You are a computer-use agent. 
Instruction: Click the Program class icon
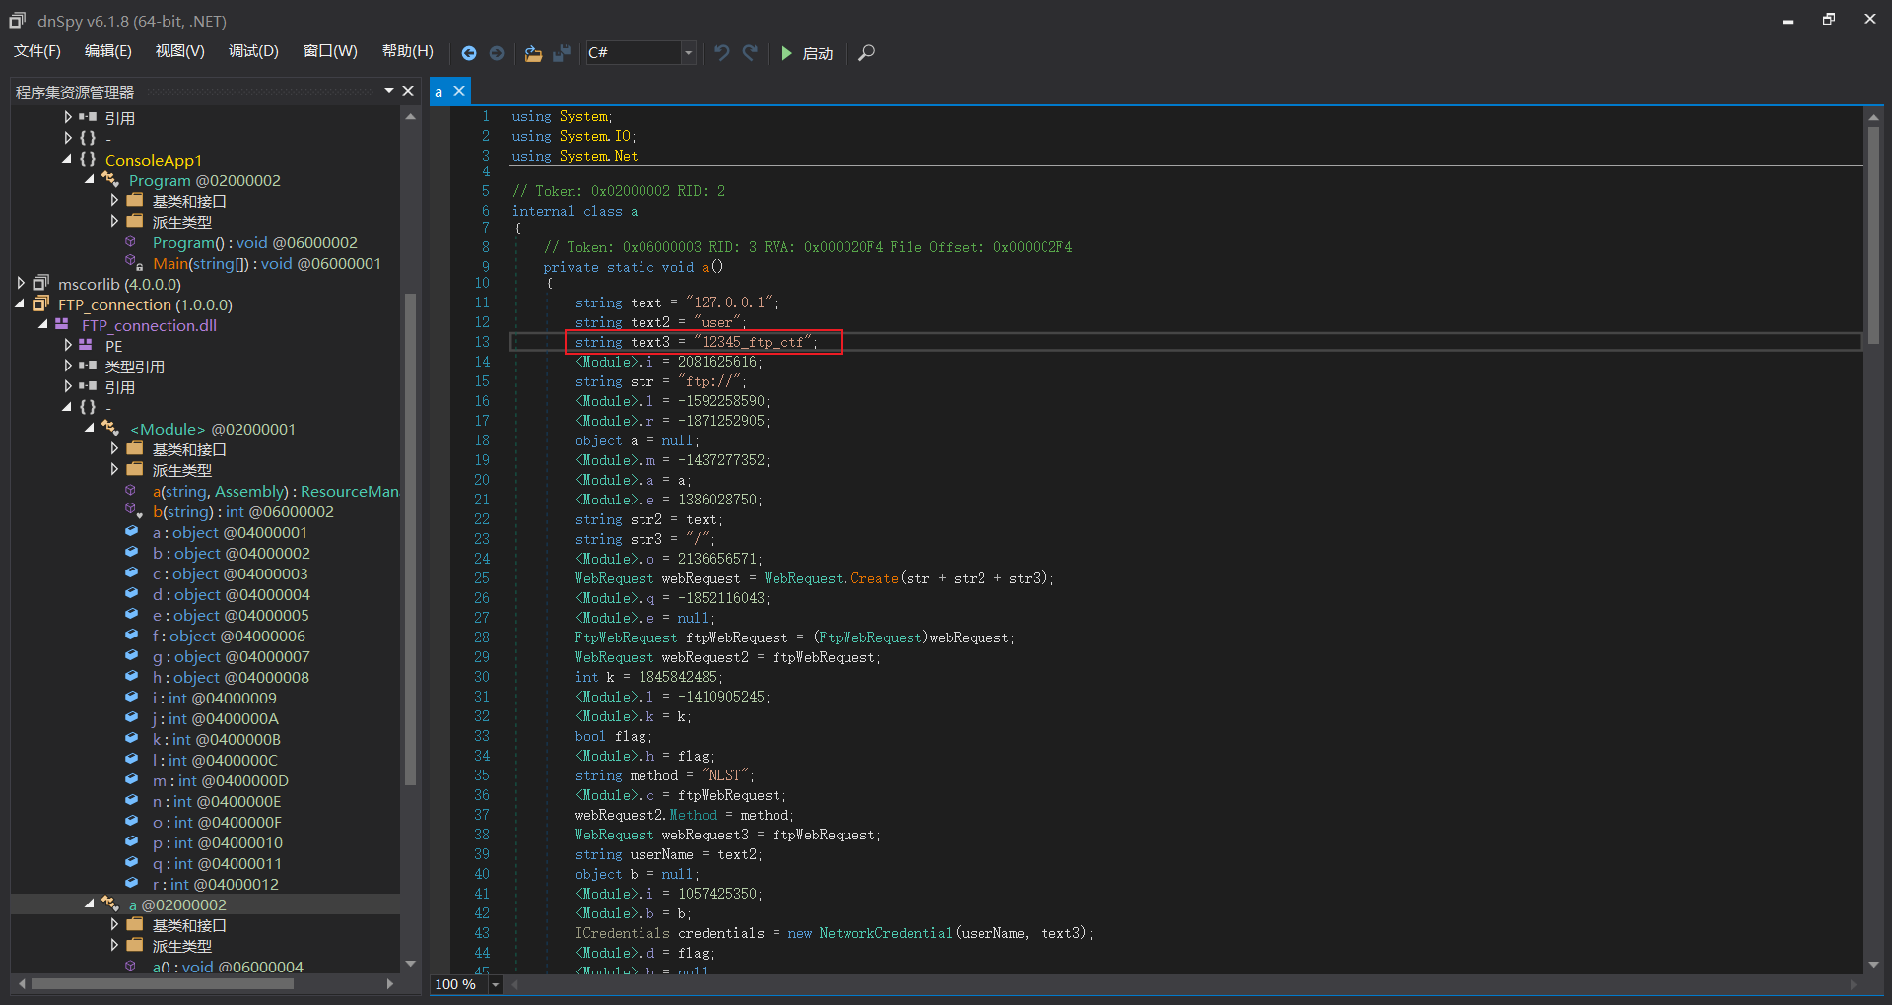tap(110, 179)
